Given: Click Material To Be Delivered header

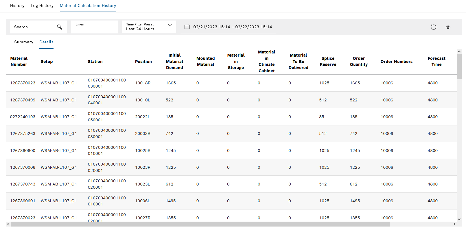Looking at the screenshot, I should tap(299, 61).
